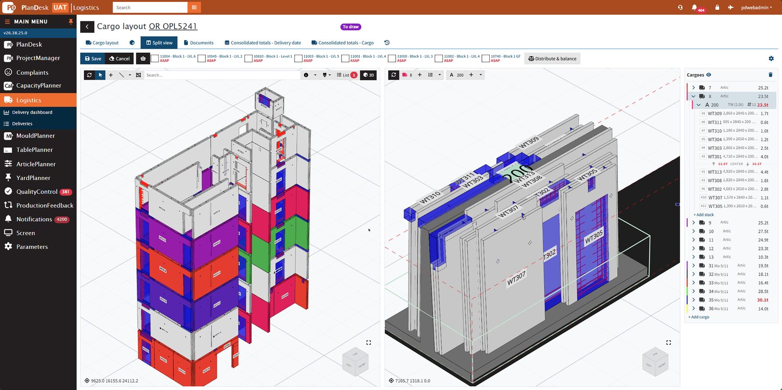Check the 11003 - Block 1 - LVL 5 box

point(298,59)
